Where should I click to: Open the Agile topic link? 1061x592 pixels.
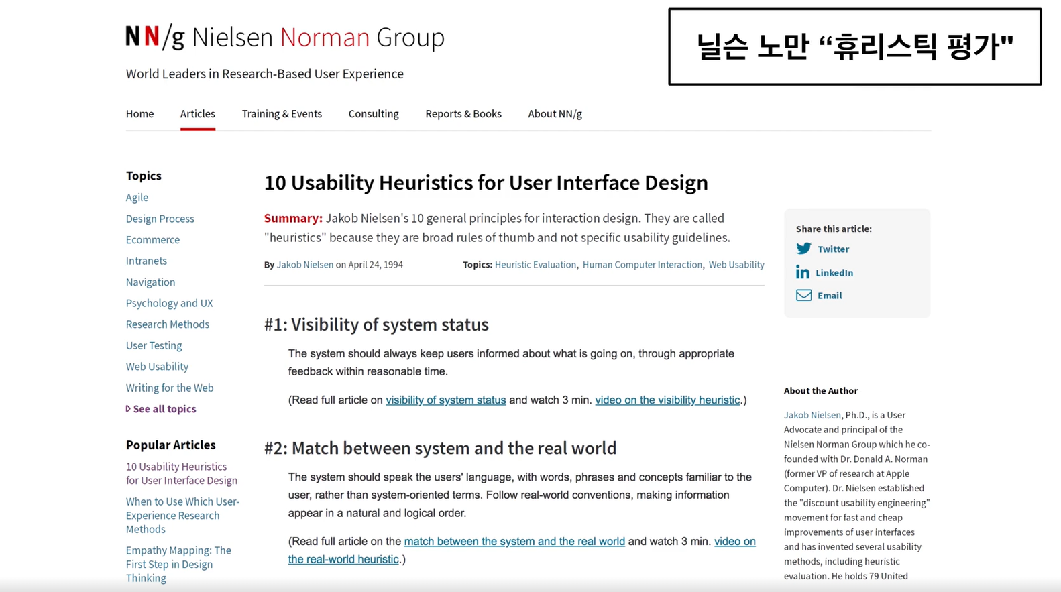point(137,197)
